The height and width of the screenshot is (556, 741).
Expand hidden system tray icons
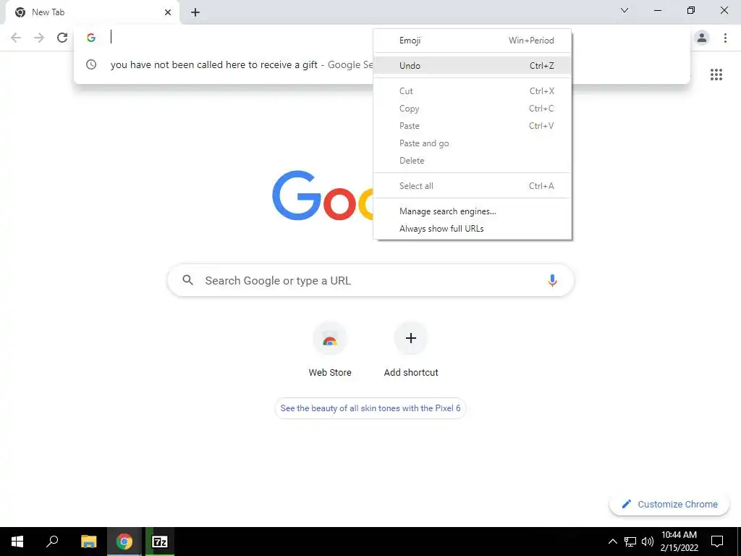[x=612, y=542]
